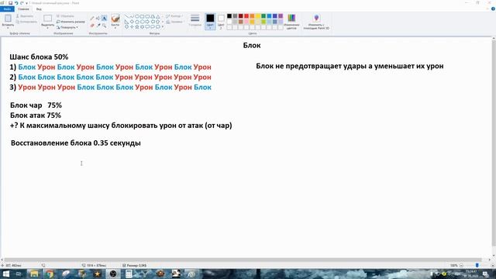Switch to the Home (Главная) ribbon tab
The image size is (496, 279).
pos(23,9)
